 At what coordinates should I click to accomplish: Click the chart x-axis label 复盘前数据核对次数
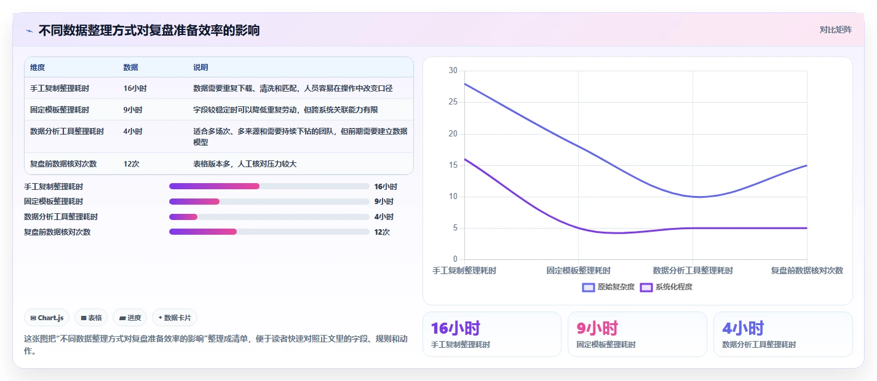click(x=807, y=270)
